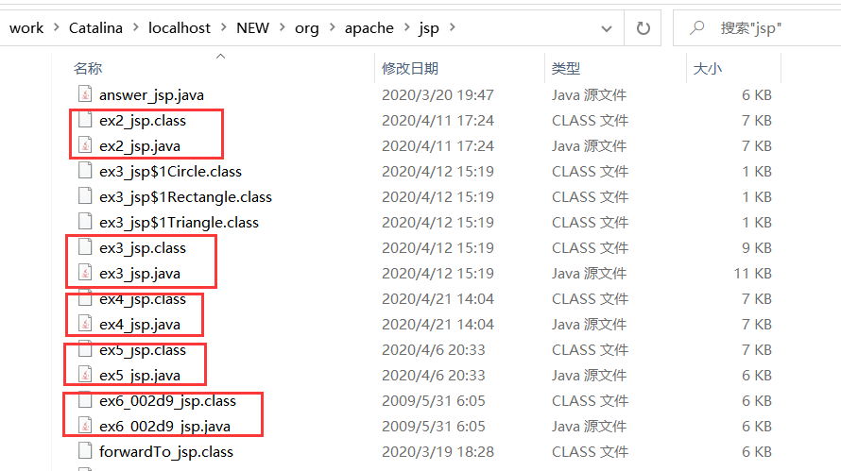Click the date 2020/3/19 18:28
Viewport: 841px width, 471px height.
(438, 452)
